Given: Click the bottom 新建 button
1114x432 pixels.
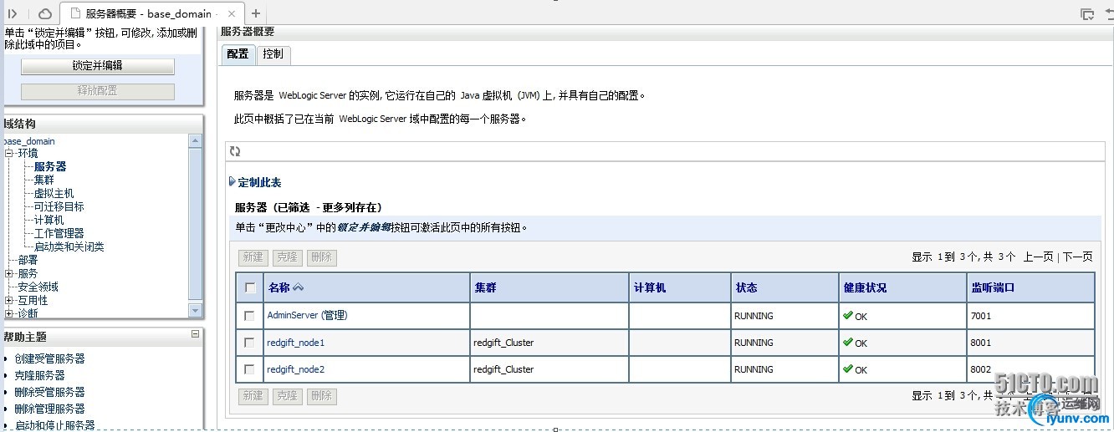Looking at the screenshot, I should tap(253, 396).
